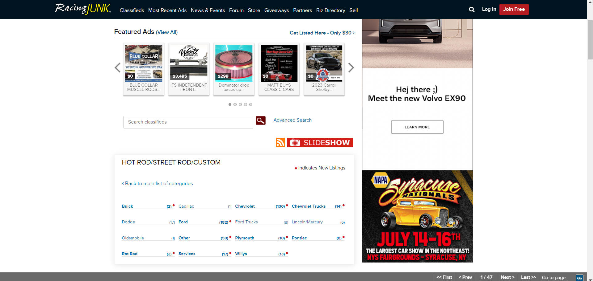Click the page vertical scrollbar thumb
Image resolution: width=593 pixels, height=281 pixels.
coord(590,40)
